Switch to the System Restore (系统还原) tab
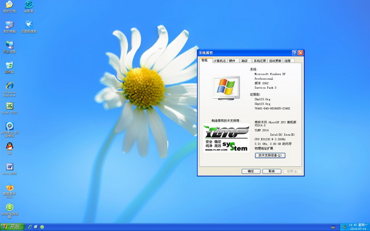The image size is (370, 231). coord(260,61)
